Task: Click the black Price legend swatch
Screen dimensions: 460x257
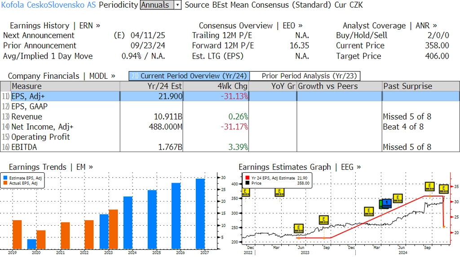Action: tap(248, 183)
